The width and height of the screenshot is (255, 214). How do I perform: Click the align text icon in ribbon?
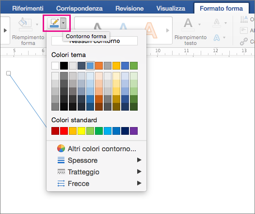coord(244,30)
